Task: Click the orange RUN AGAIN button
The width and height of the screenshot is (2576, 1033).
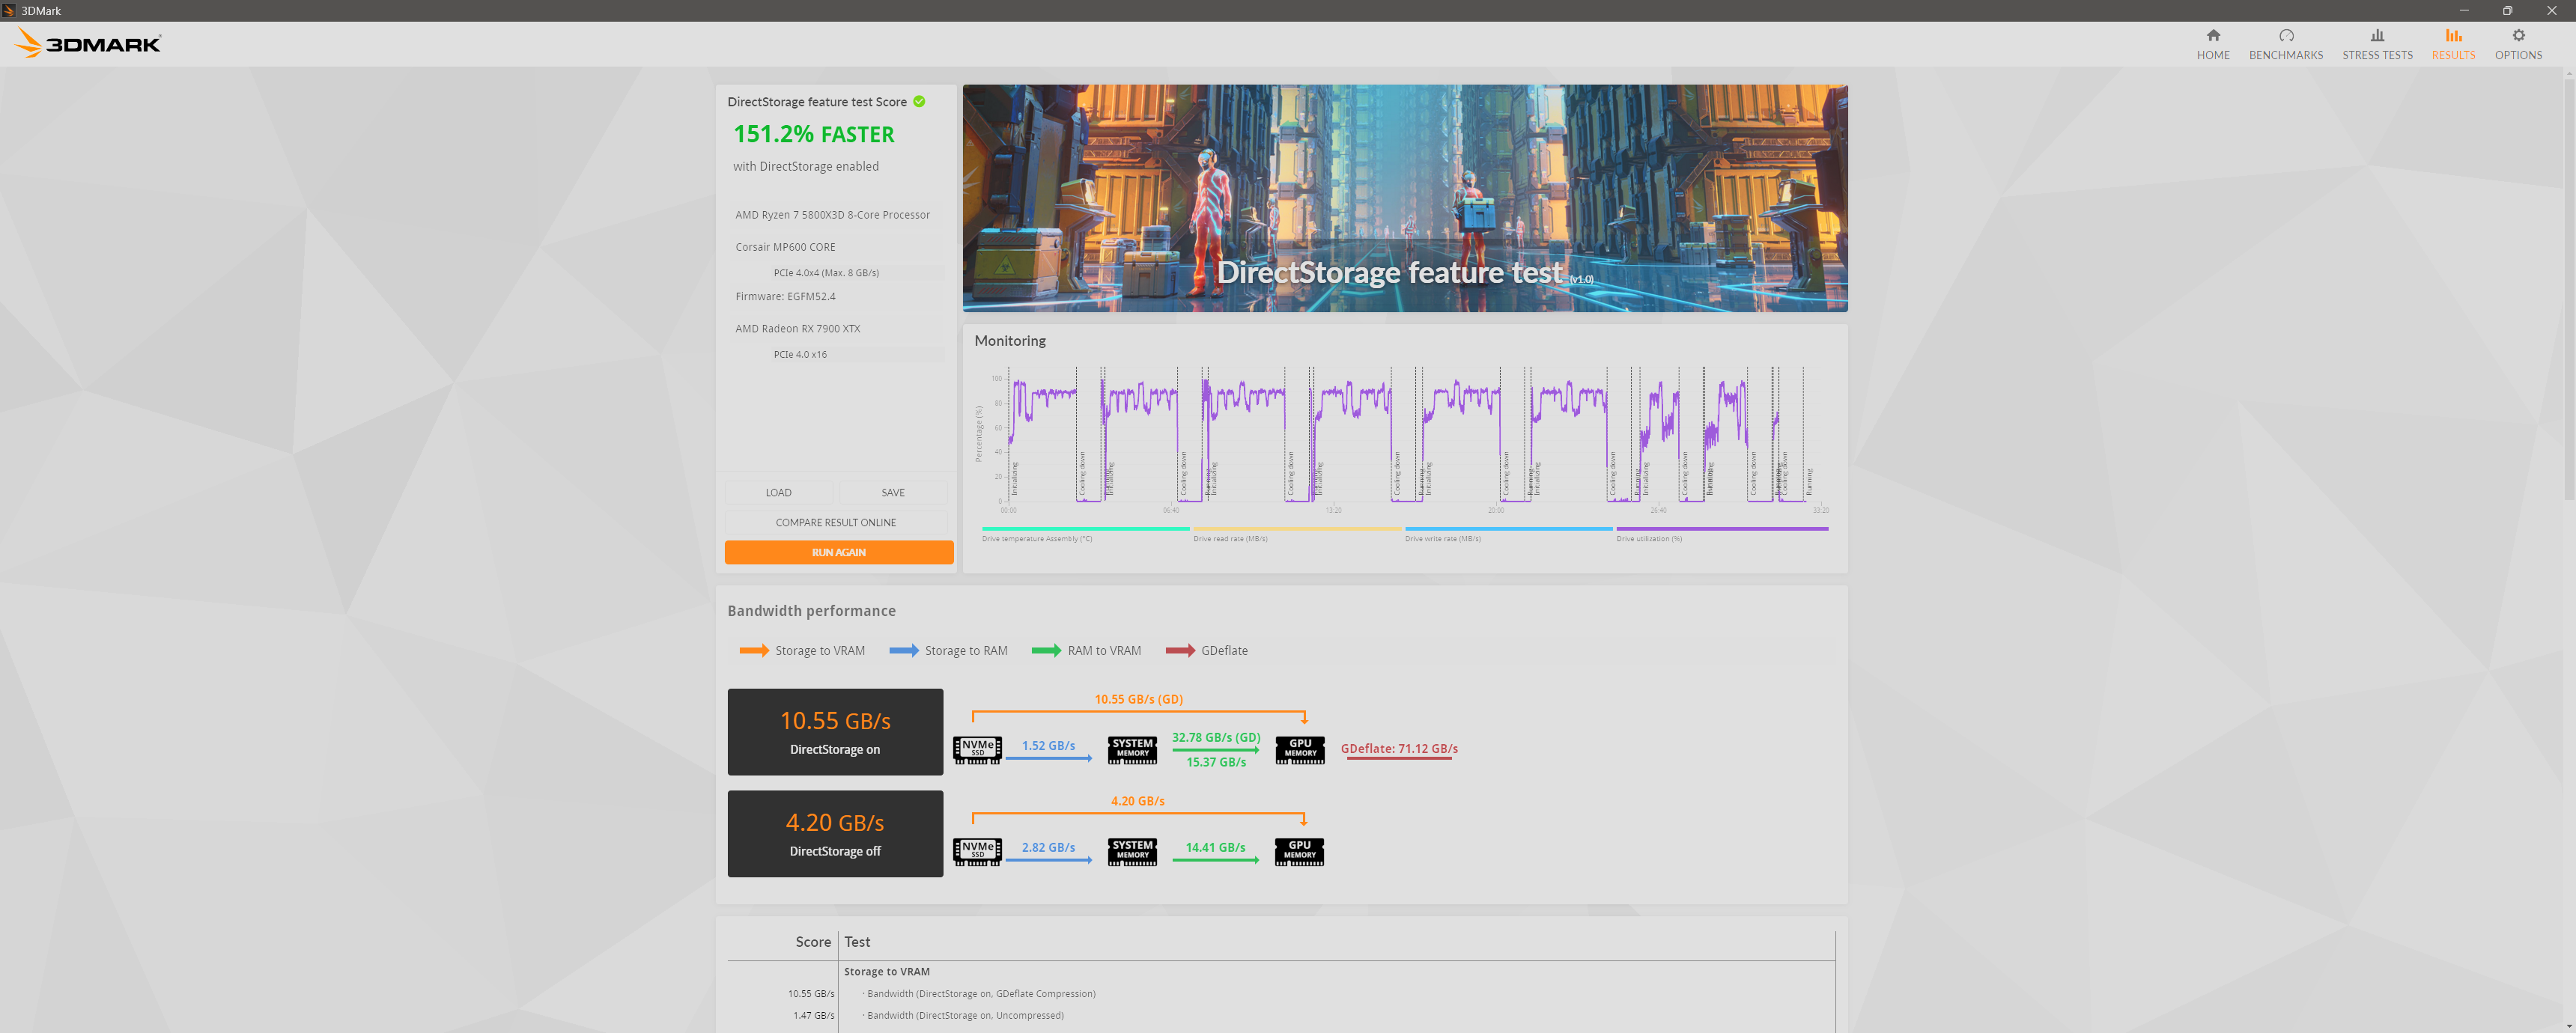Action: [x=838, y=552]
